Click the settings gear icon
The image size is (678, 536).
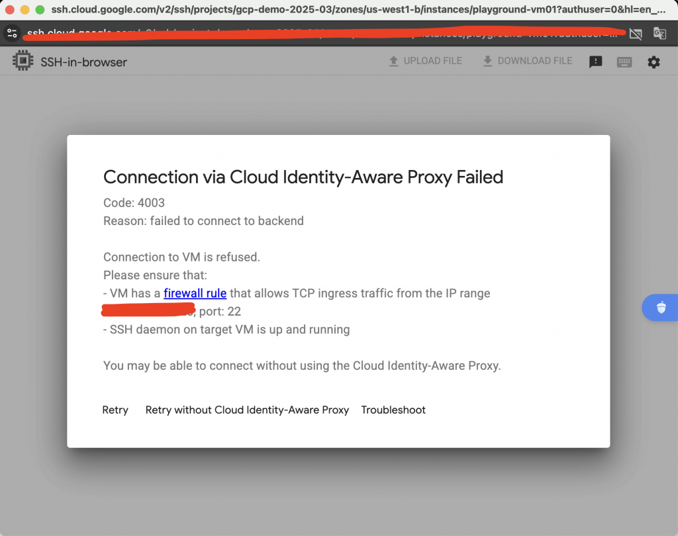654,62
